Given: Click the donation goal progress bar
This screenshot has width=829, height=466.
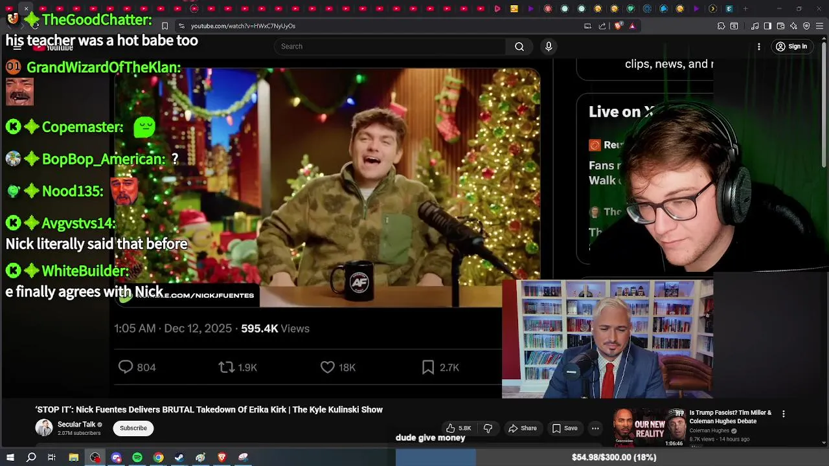Looking at the screenshot, I should tap(612, 458).
